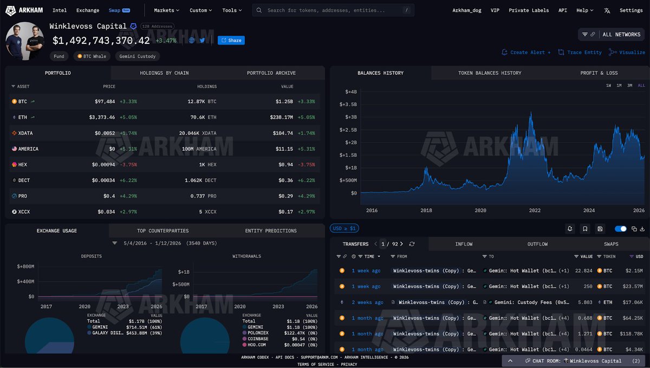Viewport: 650px width, 368px height.
Task: Click the Create Alert link
Action: [x=526, y=53]
